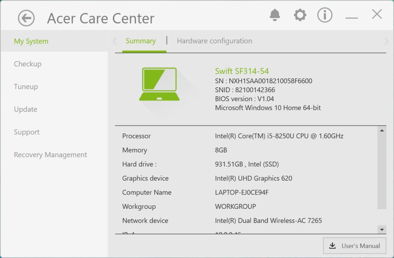Click the green laptop illustration
Image resolution: width=394 pixels, height=258 pixels.
159,84
